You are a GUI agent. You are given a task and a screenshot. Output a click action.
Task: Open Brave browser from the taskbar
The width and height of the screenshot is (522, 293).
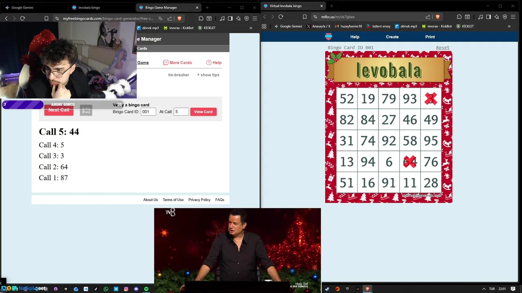point(367,289)
